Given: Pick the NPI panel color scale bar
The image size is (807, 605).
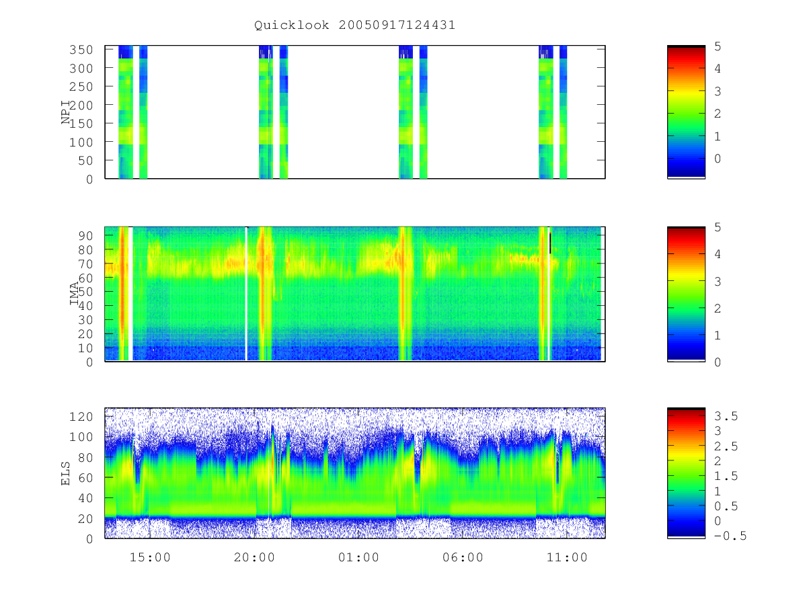Looking at the screenshot, I should (x=686, y=112).
